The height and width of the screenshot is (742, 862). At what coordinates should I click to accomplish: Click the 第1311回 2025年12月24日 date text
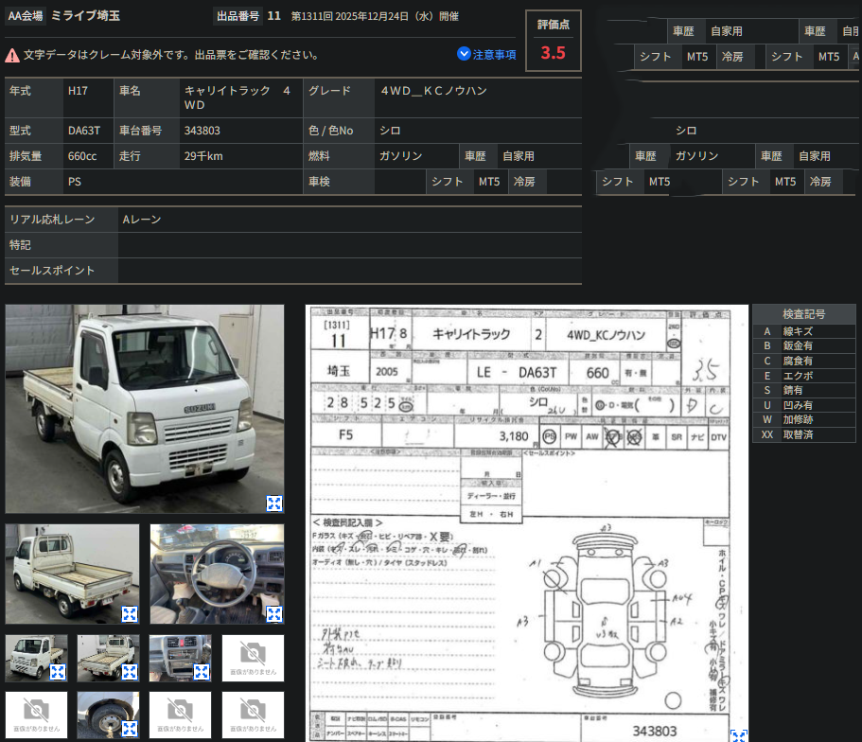point(375,16)
